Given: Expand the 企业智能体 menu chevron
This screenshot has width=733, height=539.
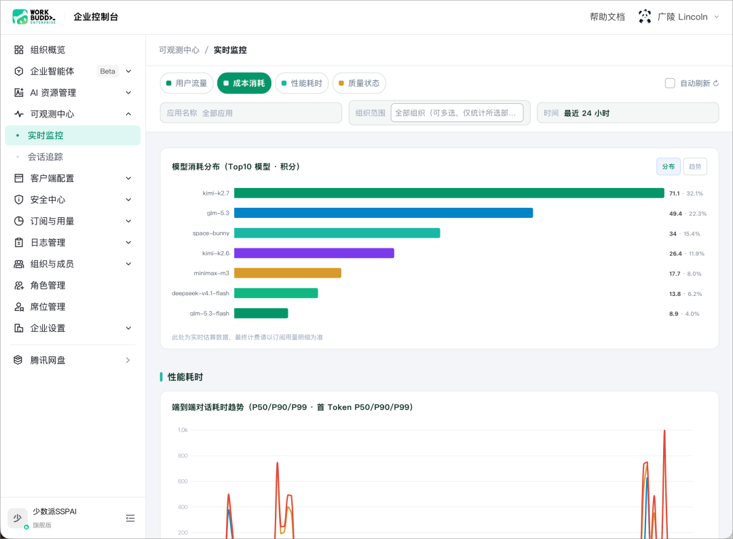Looking at the screenshot, I should pyautogui.click(x=128, y=71).
